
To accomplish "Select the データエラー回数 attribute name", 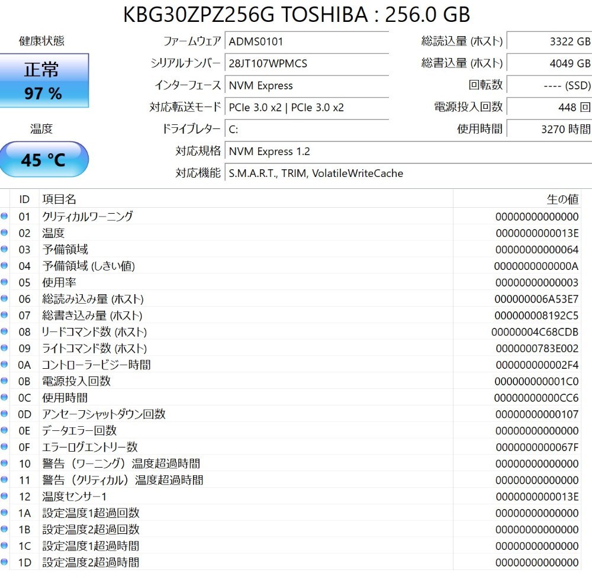I will (x=79, y=430).
